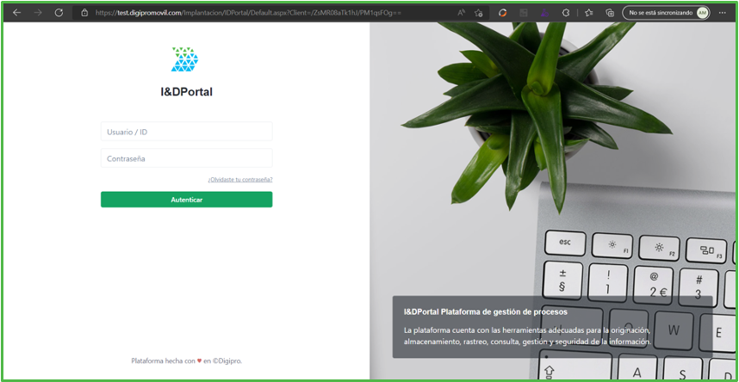Screen dimensions: 739x382
Task: Click the green Autenticar button
Action: (x=187, y=200)
